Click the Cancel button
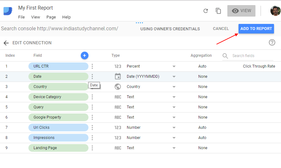 click(x=221, y=29)
